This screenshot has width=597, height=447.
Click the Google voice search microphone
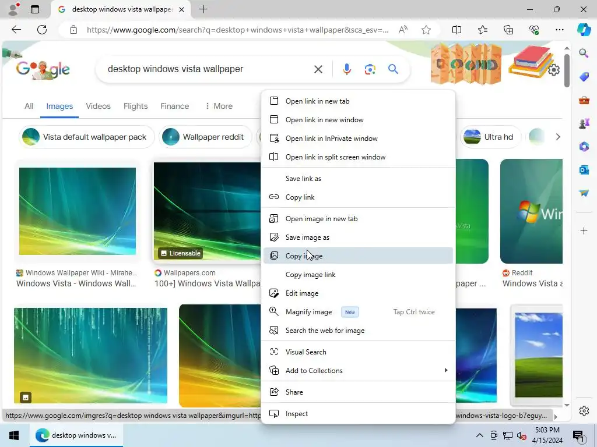coord(346,69)
